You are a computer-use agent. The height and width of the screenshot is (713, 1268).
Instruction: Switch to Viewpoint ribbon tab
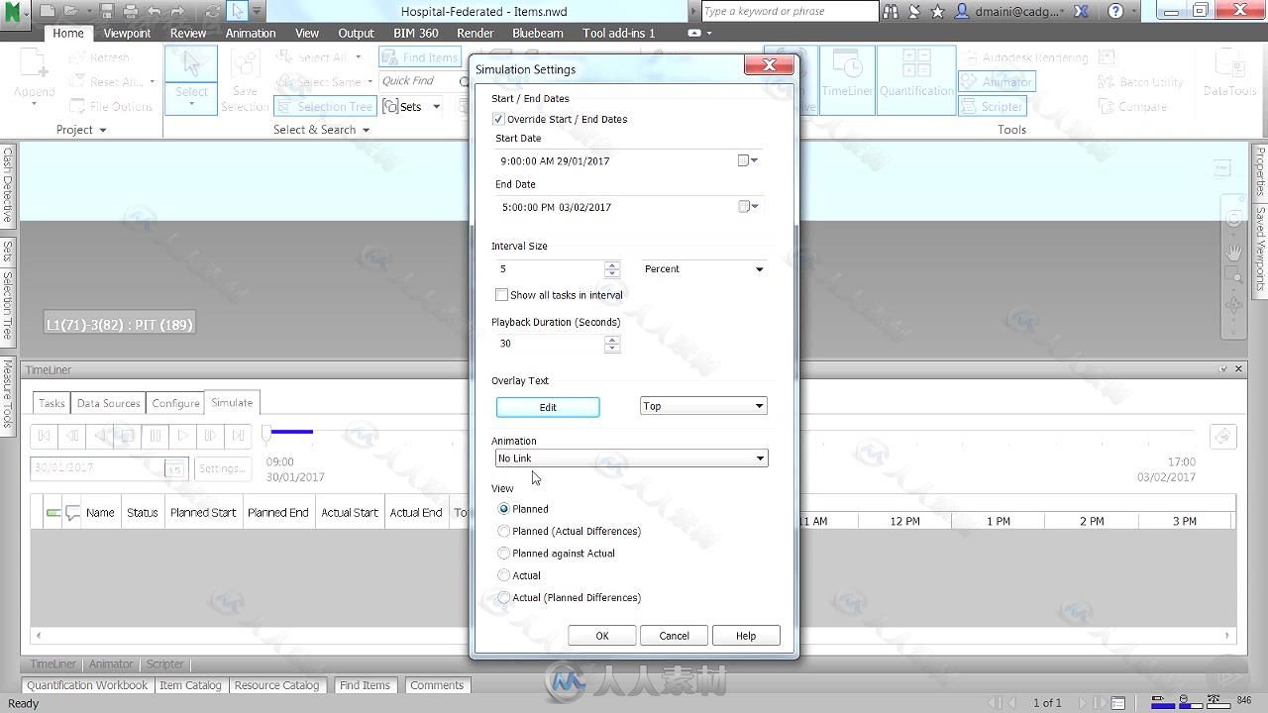pos(127,33)
